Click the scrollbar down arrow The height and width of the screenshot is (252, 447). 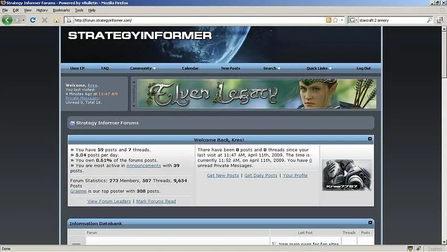(x=444, y=242)
